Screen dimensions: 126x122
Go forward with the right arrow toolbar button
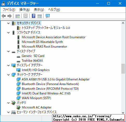coord(10,16)
